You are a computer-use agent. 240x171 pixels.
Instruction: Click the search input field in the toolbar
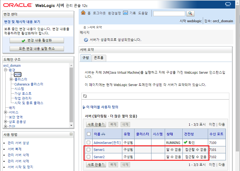point(169,13)
